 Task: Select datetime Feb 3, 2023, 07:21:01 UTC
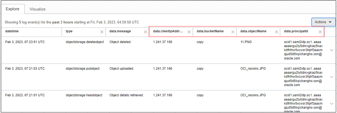pyautogui.click(x=25, y=95)
